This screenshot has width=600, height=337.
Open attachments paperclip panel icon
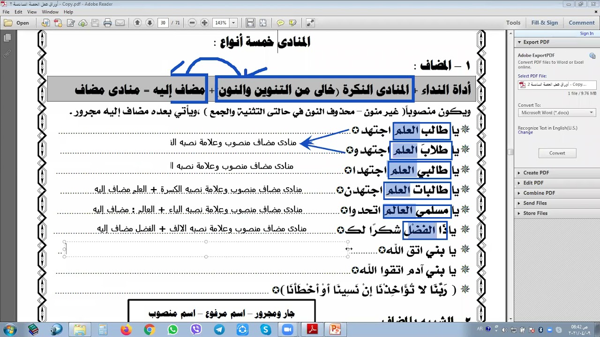click(x=7, y=54)
